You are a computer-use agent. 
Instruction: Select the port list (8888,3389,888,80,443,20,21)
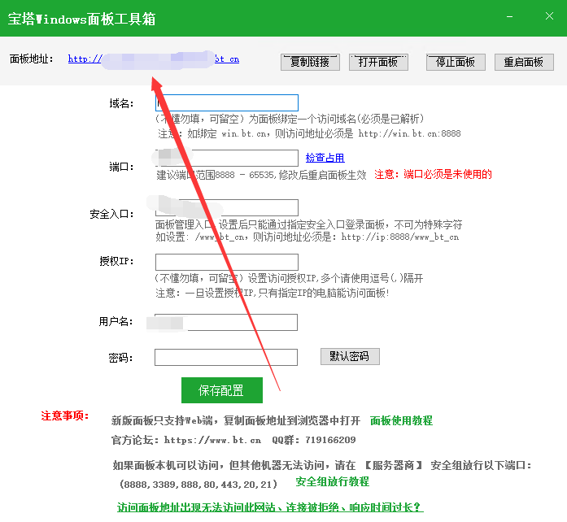click(x=198, y=485)
